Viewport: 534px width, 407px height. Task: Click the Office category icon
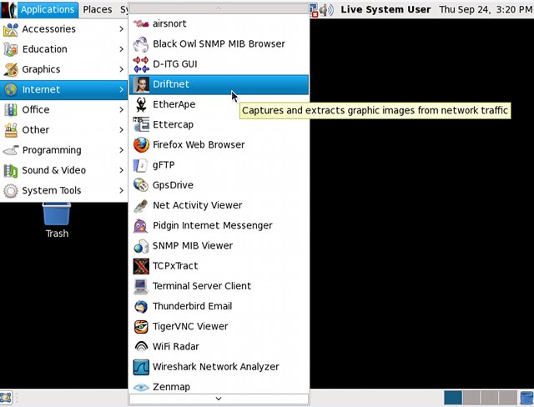[11, 110]
